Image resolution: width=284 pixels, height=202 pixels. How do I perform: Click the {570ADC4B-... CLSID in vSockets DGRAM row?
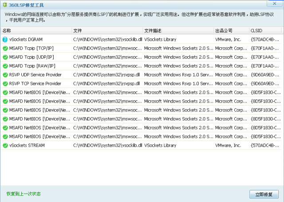[265, 39]
